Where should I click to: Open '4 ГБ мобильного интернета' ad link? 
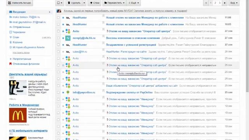(28, 131)
